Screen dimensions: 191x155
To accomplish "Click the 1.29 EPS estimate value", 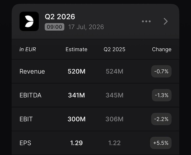I will pyautogui.click(x=76, y=143).
